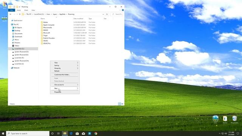Open Downloads in navigation pane
Image resolution: width=242 pixels, height=136 pixels.
(19, 37)
